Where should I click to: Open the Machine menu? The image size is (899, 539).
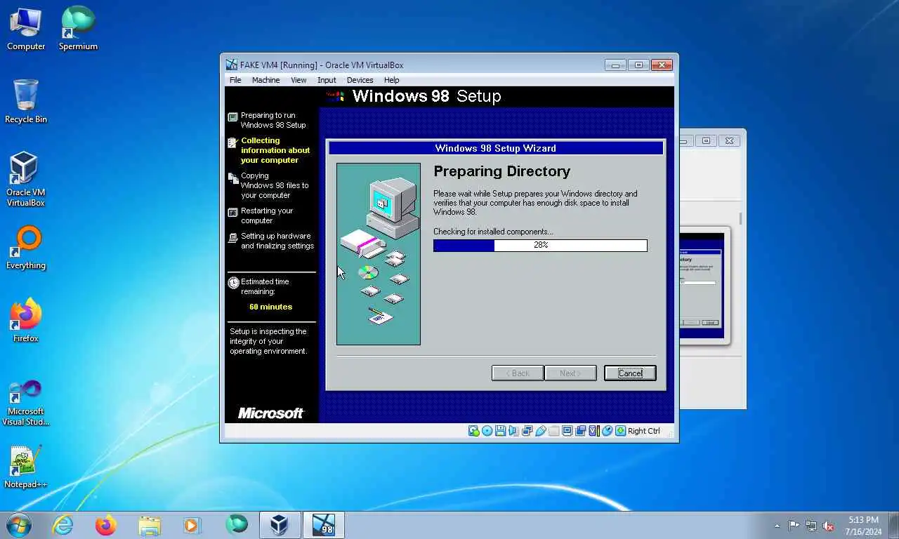pos(266,80)
